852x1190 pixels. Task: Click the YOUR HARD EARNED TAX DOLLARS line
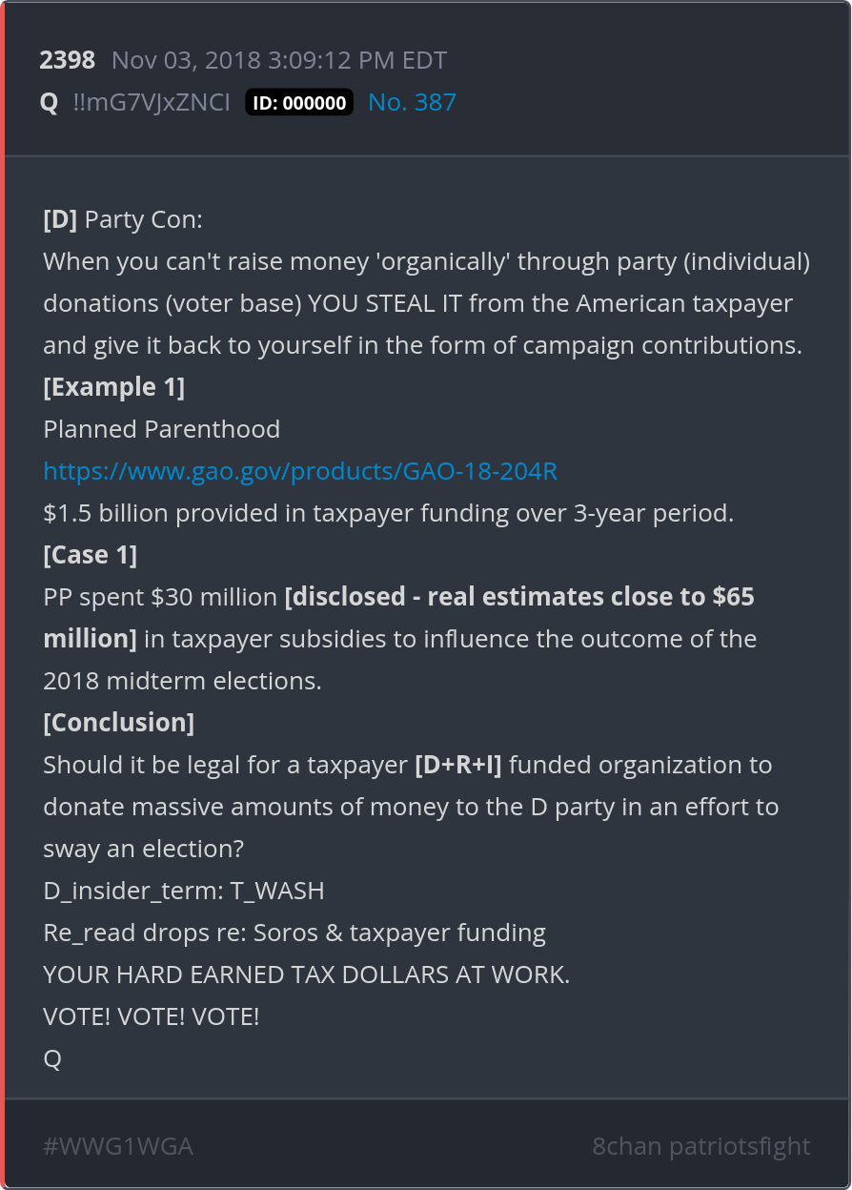306,975
